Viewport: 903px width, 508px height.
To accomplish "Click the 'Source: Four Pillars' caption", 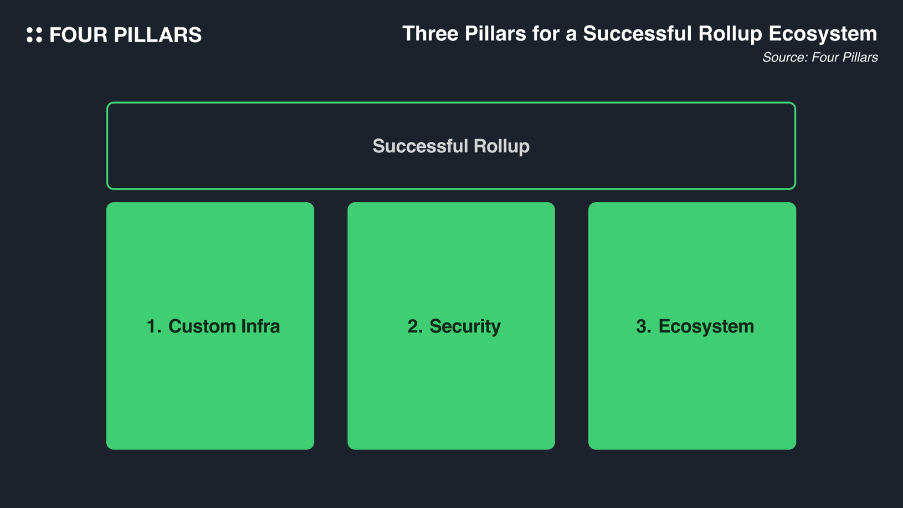I will tap(819, 58).
